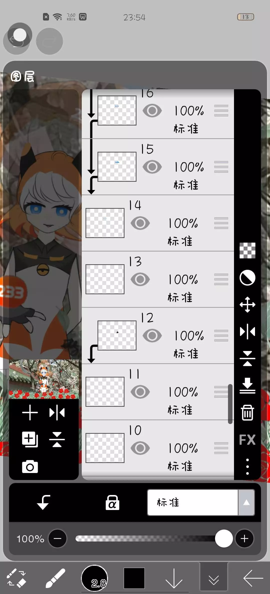
Task: Toggle the alpha lock icon
Action: click(112, 502)
